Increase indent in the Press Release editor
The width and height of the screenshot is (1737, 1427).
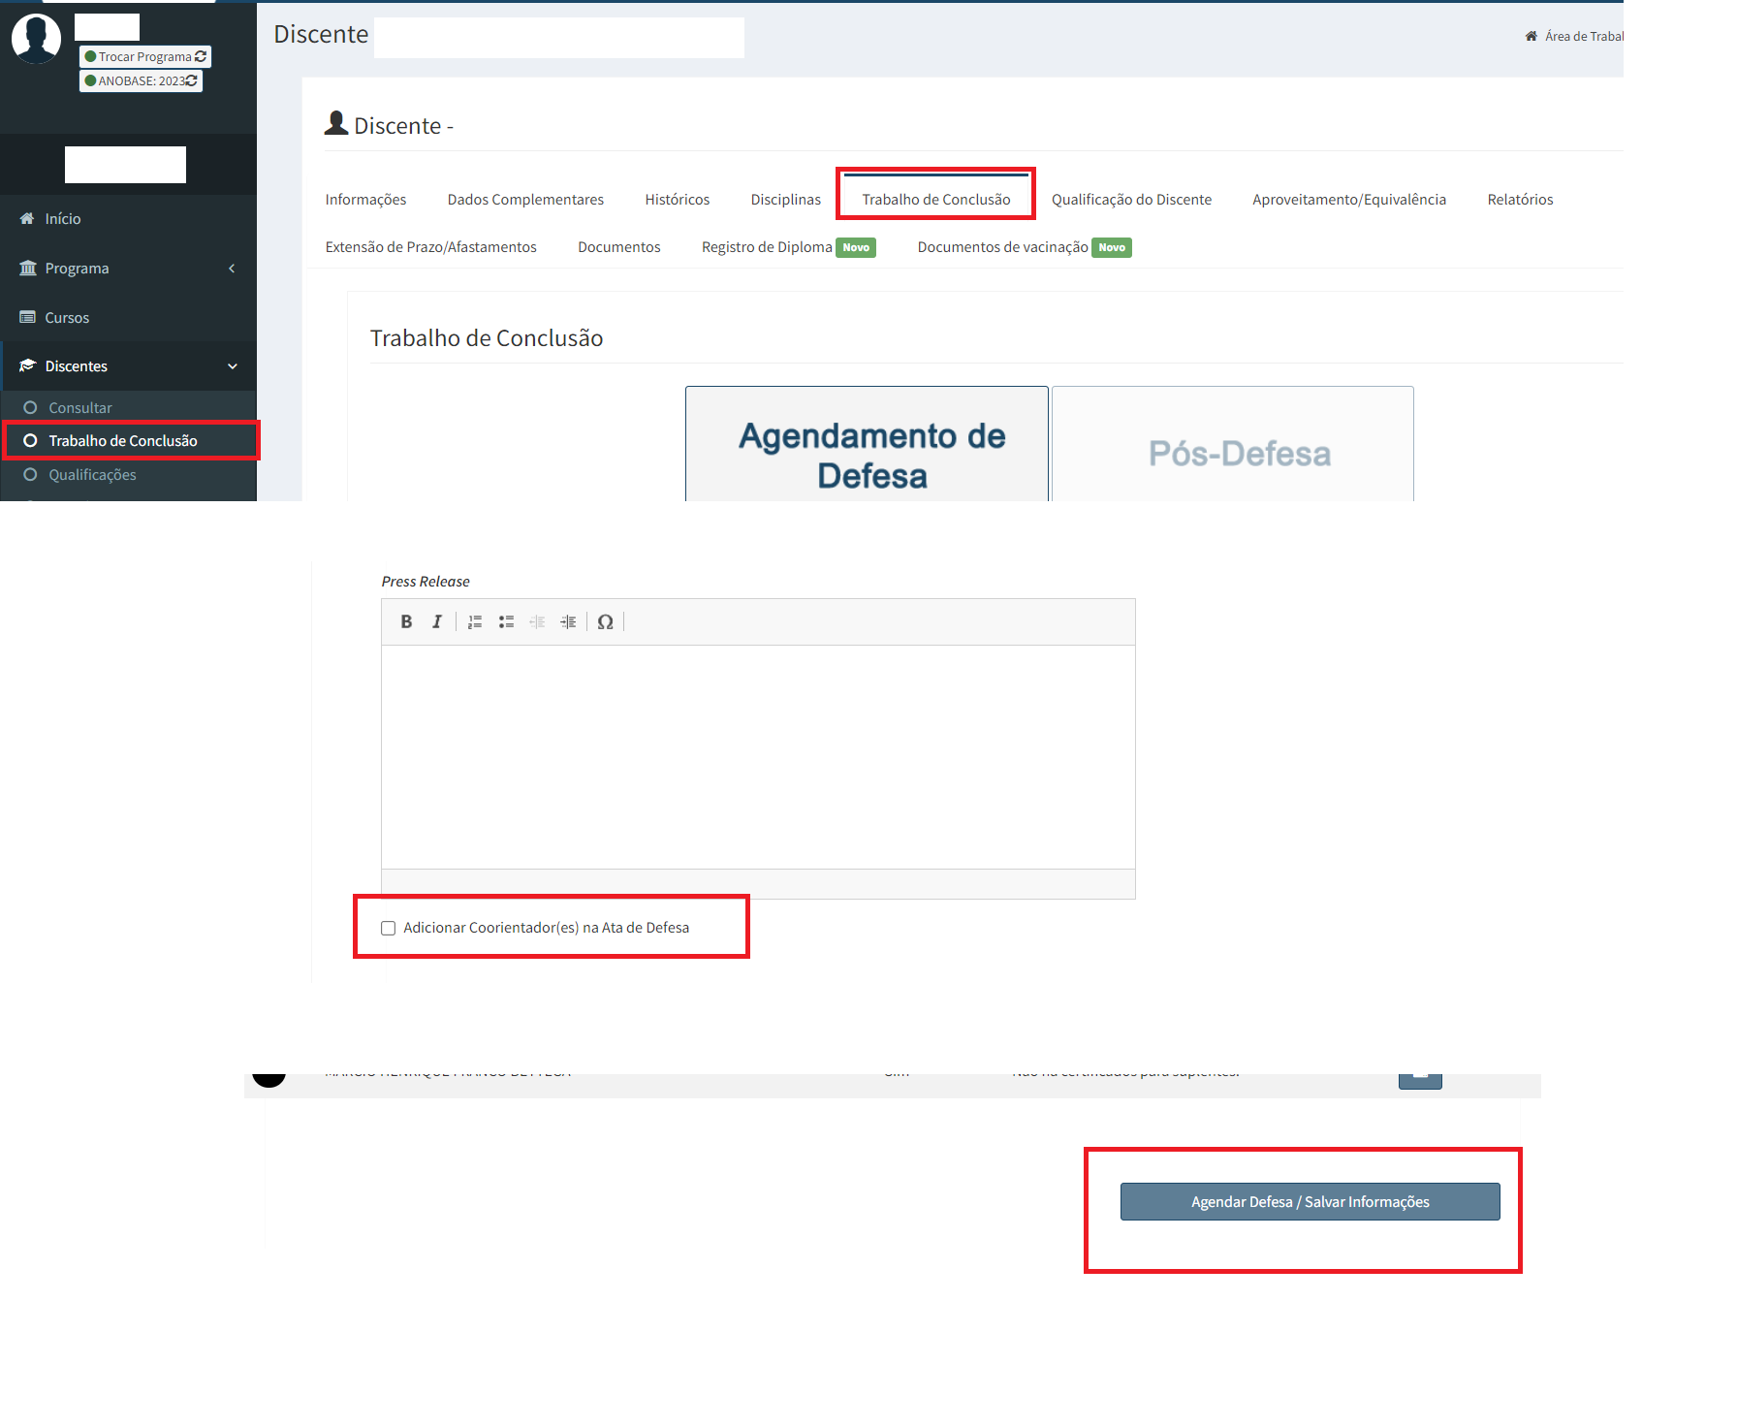[568, 622]
